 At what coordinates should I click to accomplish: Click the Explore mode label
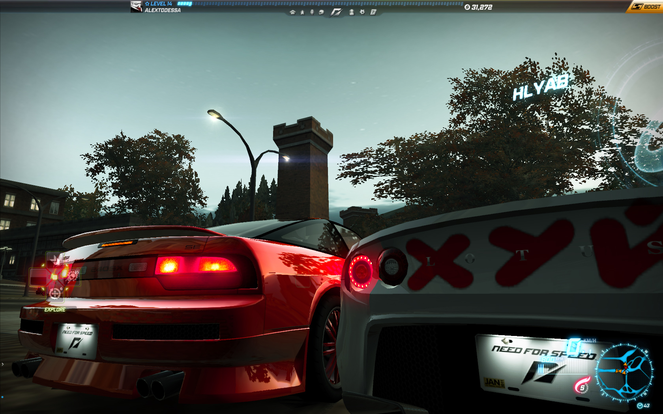55,310
